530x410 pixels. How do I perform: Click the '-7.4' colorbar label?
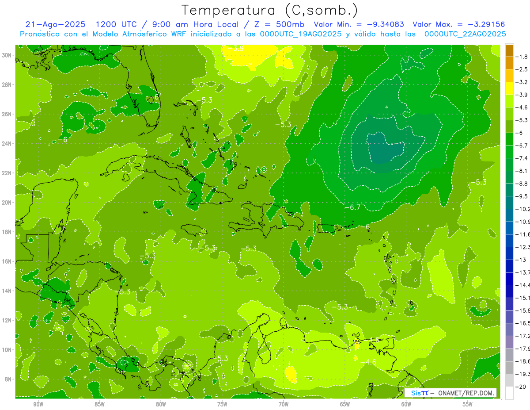point(522,158)
